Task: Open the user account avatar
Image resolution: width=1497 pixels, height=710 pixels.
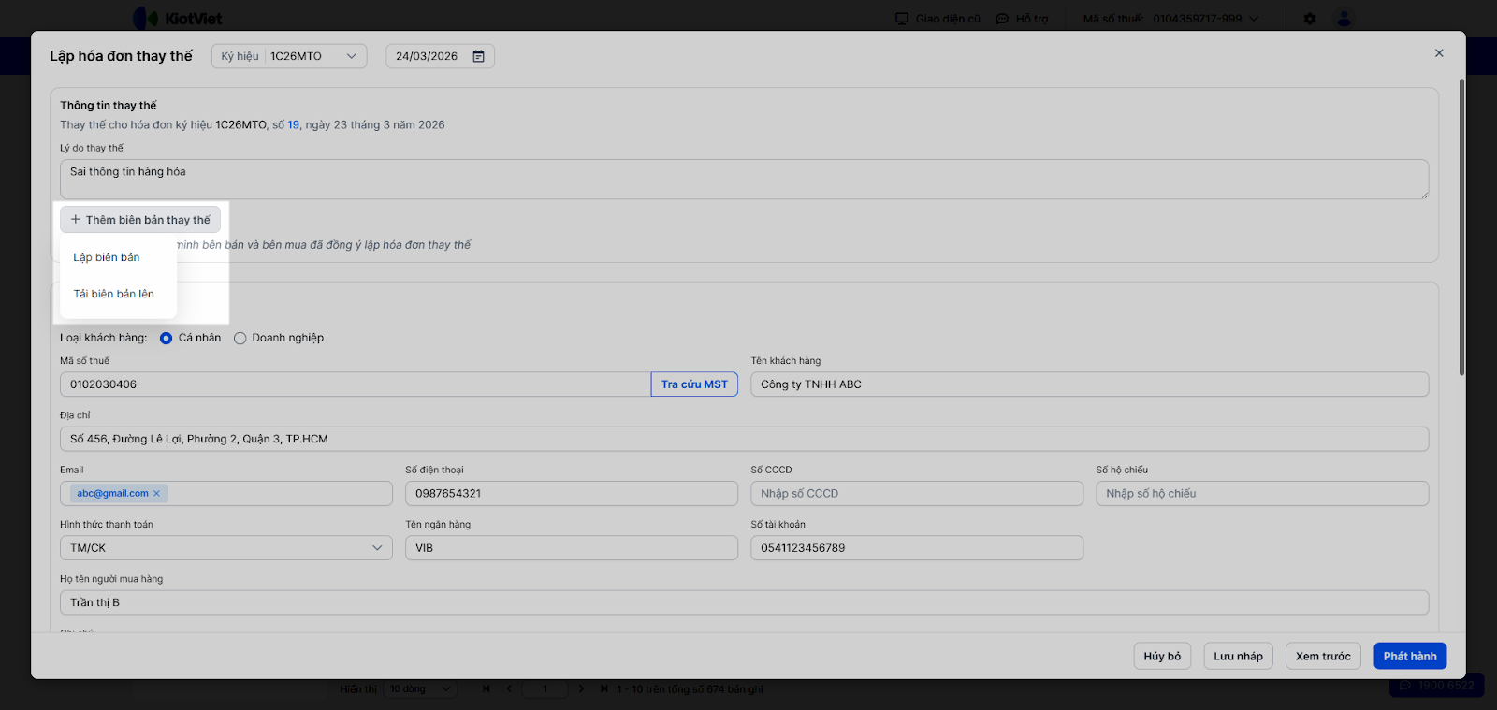Action: (x=1344, y=19)
